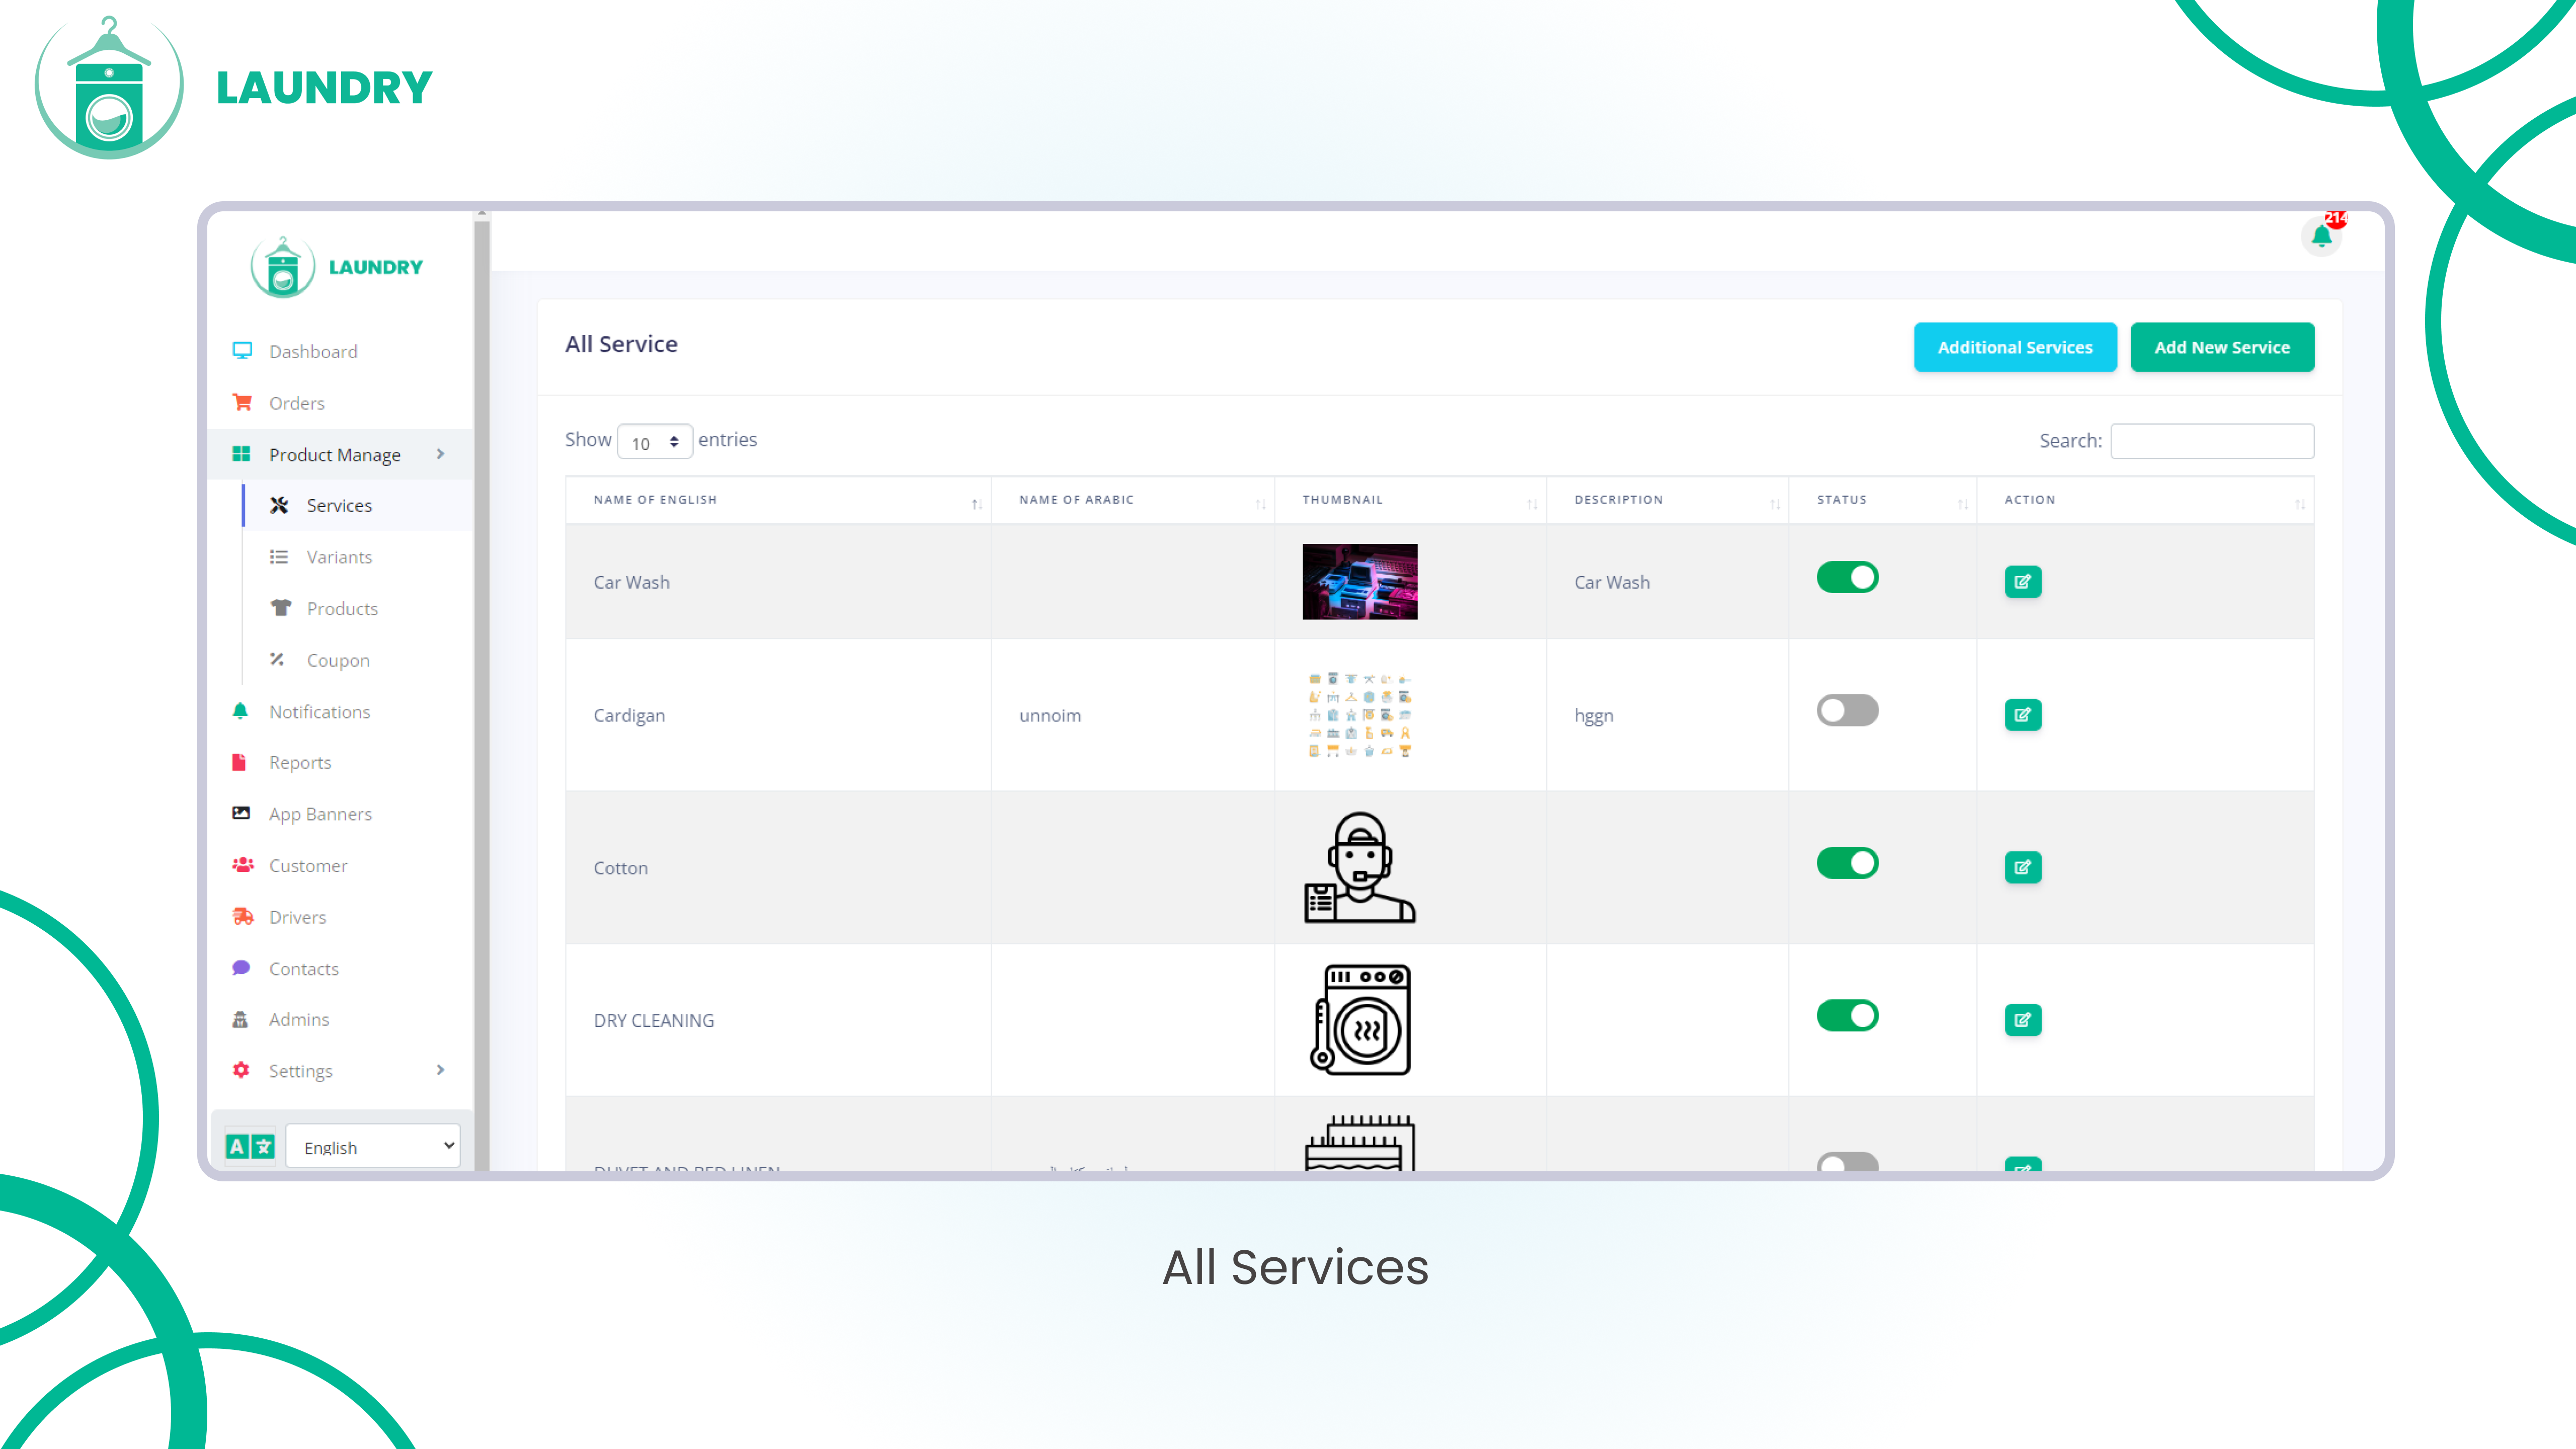Image resolution: width=2576 pixels, height=1449 pixels.
Task: Click edit icon for DRY CLEANING row
Action: click(2022, 1019)
